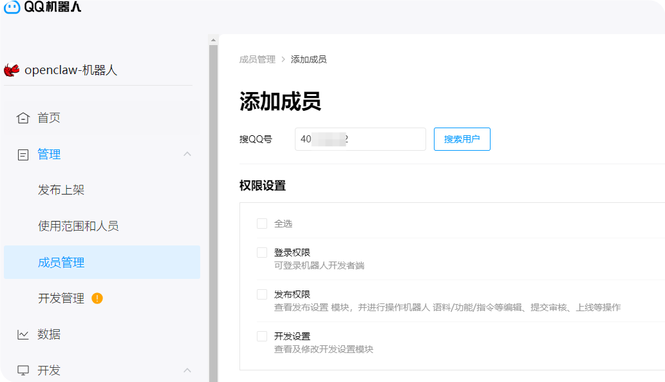Click the 开发 monitor icon
This screenshot has width=665, height=382.
tap(23, 370)
